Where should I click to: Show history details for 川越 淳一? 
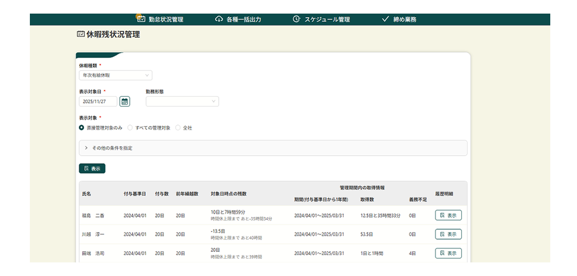(448, 234)
